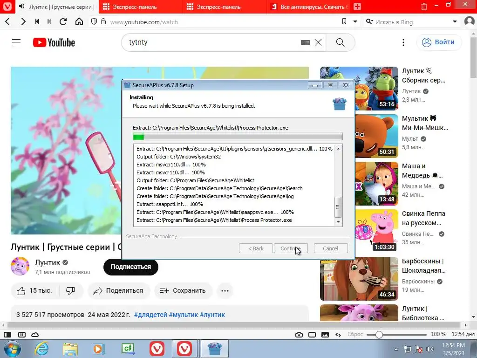The image size is (477, 358).
Task: Bookmark this page via bookmark icon
Action: 344,21
